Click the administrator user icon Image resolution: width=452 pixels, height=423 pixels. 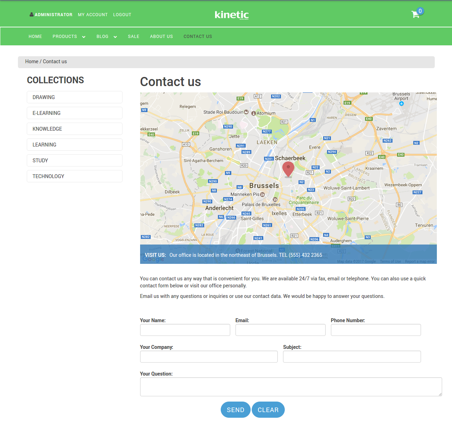pyautogui.click(x=31, y=14)
